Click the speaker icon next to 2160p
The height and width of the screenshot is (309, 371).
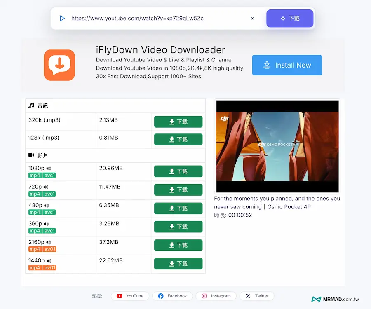[x=49, y=242]
